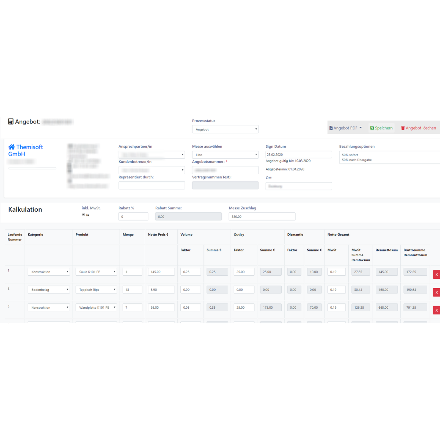The width and height of the screenshot is (440, 440).
Task: Open Teppisch Rips product dropdown
Action: 96,290
